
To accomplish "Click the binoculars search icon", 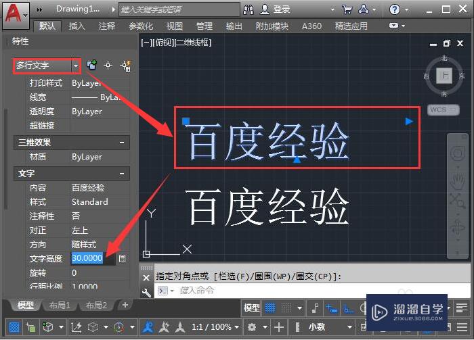I will click(x=249, y=10).
